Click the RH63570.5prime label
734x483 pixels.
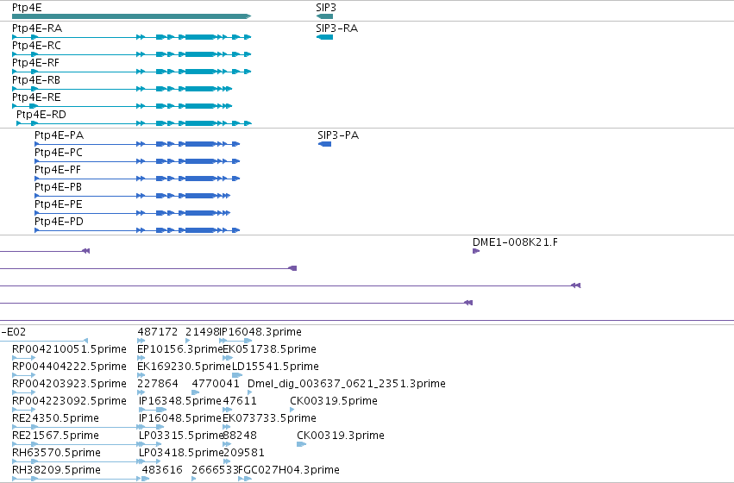pos(56,453)
